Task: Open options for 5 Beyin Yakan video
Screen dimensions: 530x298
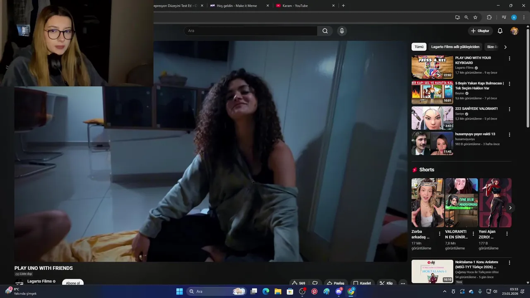Action: pyautogui.click(x=509, y=84)
